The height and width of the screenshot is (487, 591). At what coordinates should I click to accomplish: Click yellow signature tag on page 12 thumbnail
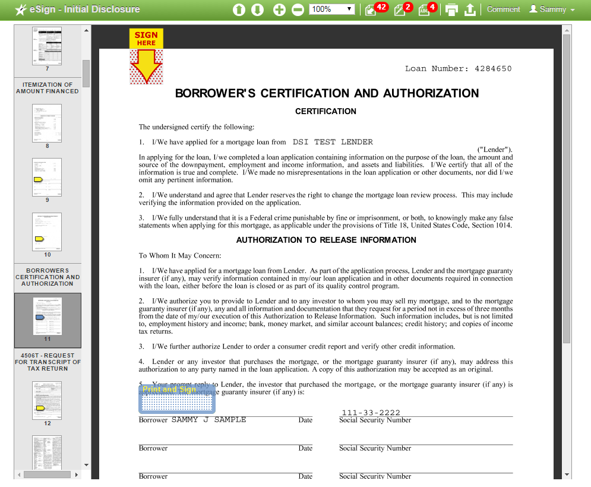coord(40,408)
